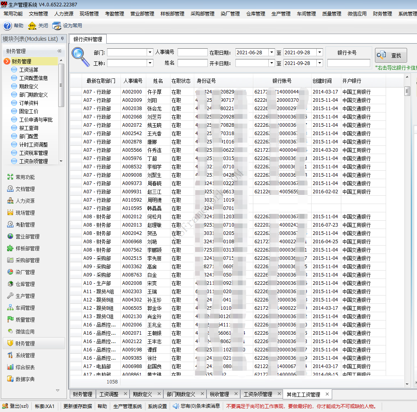Click the 登出(szl) logout icon in status bar

pyautogui.click(x=5, y=406)
